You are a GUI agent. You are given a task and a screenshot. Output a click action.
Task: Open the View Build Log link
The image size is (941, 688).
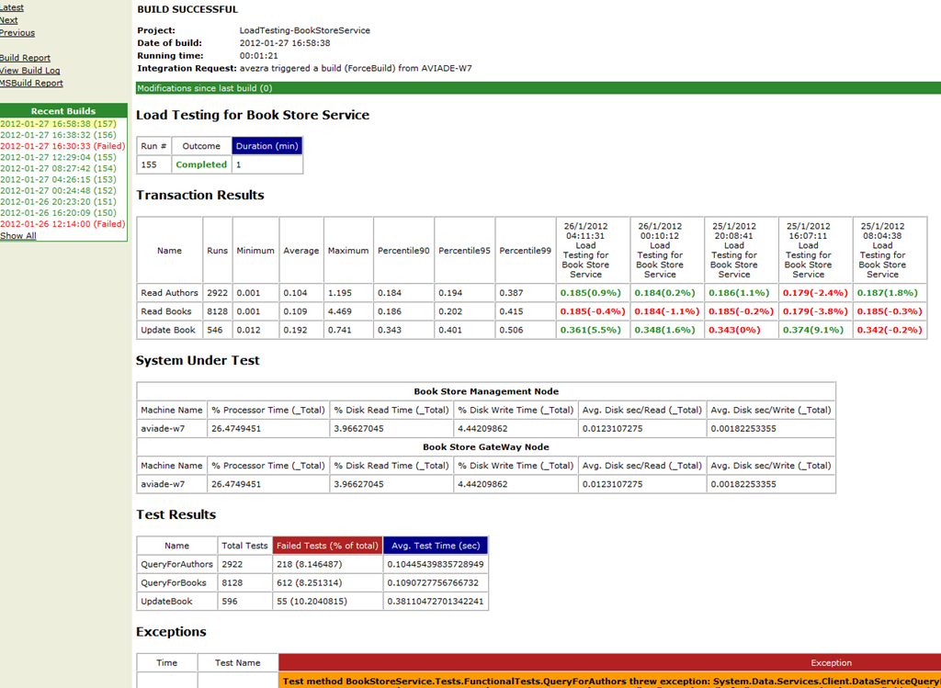[29, 71]
